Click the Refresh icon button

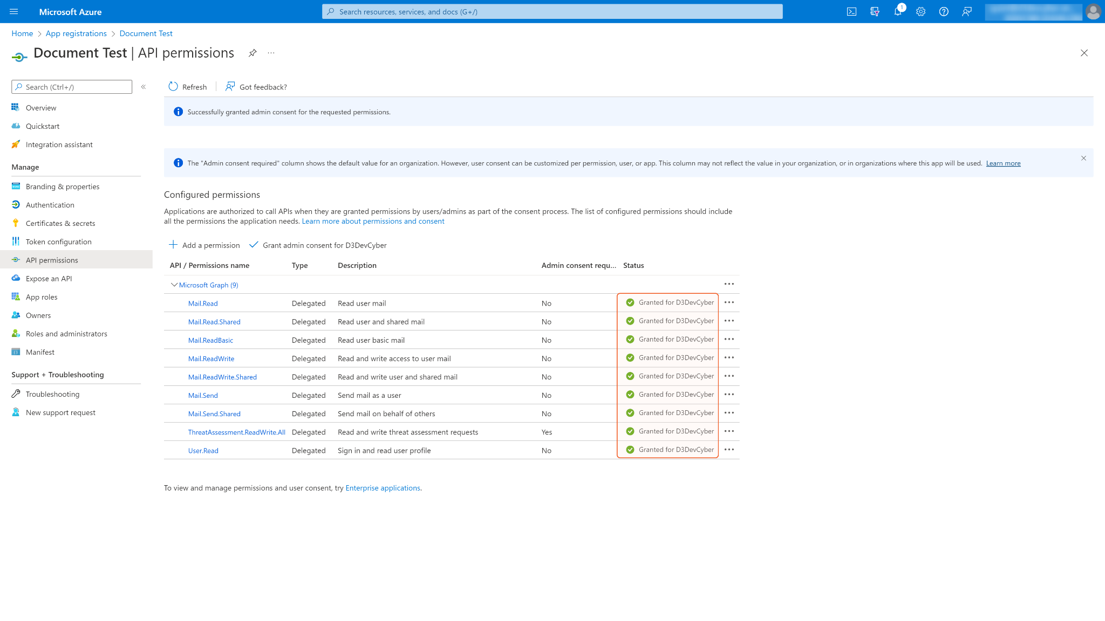pos(173,87)
